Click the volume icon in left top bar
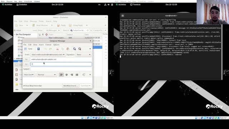 coord(108,5)
